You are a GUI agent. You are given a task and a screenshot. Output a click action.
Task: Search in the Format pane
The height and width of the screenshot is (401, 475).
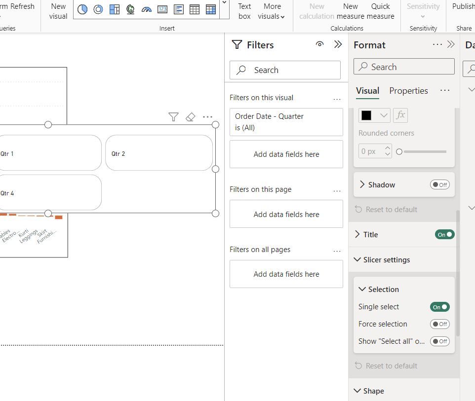pos(404,67)
